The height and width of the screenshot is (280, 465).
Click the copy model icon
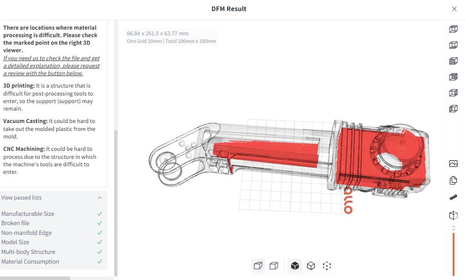tap(453, 180)
